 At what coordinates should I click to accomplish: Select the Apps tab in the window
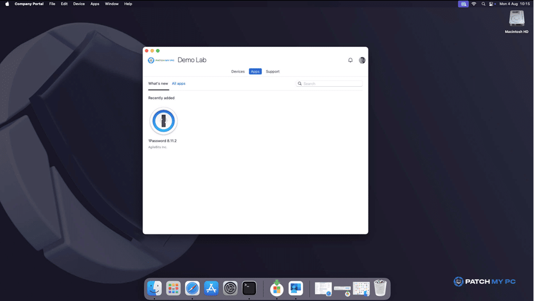[255, 72]
